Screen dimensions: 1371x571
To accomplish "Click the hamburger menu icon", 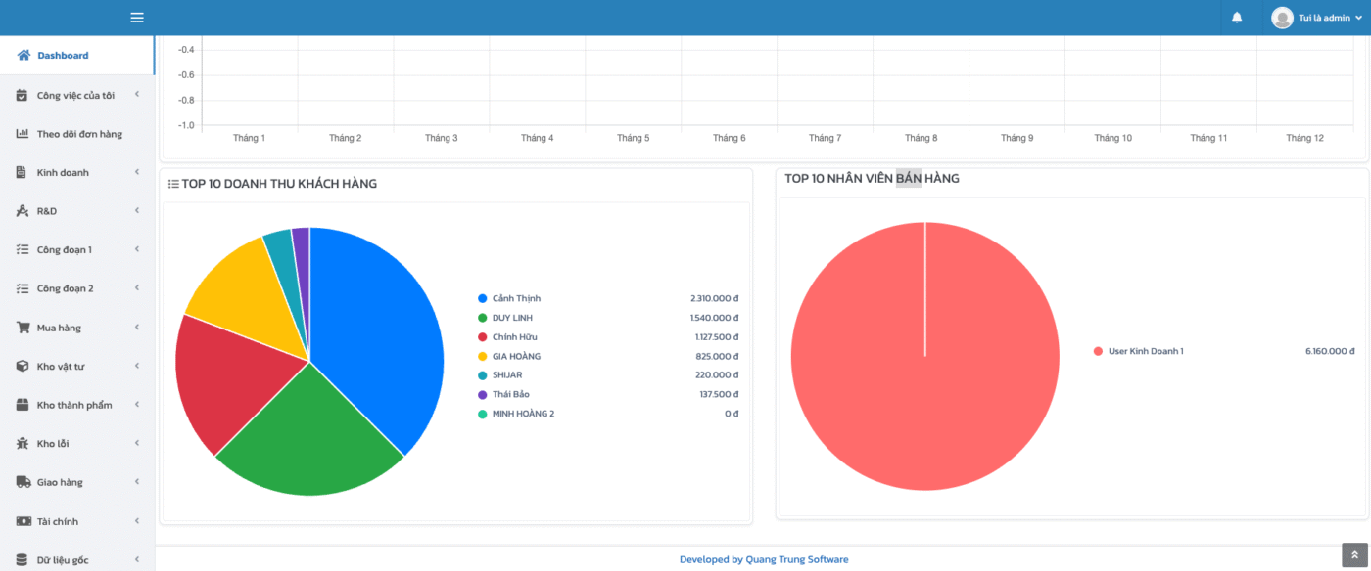I will [x=137, y=18].
